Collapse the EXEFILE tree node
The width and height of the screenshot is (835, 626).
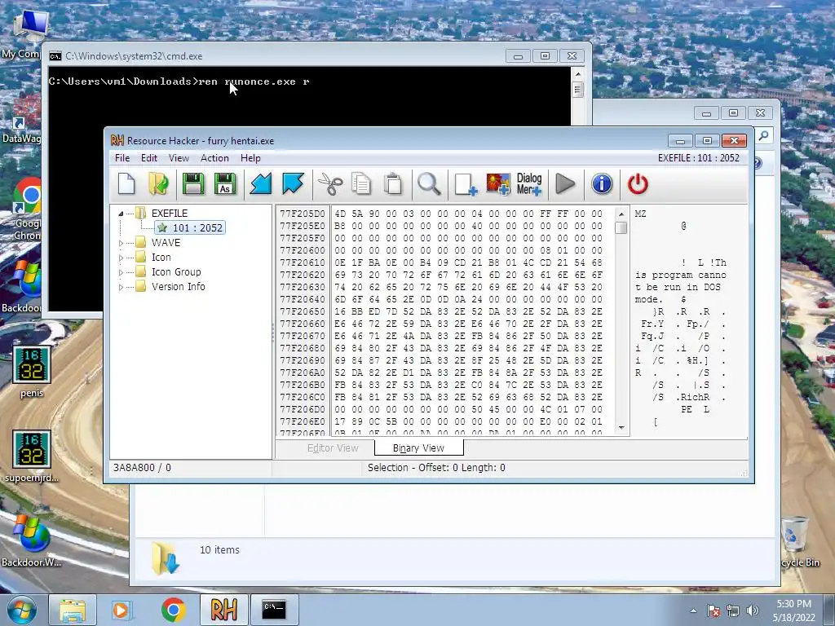[x=121, y=214]
